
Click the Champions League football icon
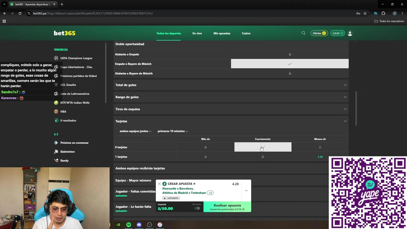[x=56, y=58]
